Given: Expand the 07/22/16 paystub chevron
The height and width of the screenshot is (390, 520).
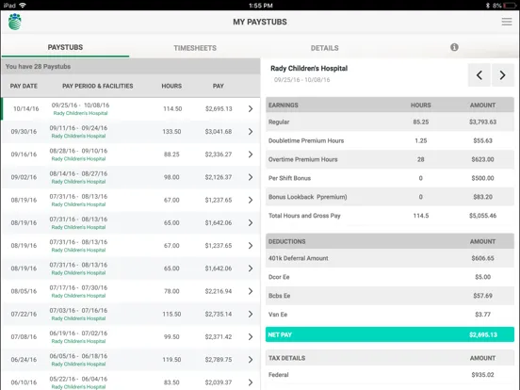Looking at the screenshot, I should [x=251, y=314].
